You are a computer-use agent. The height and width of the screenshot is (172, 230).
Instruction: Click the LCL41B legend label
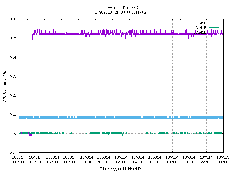click(200, 28)
